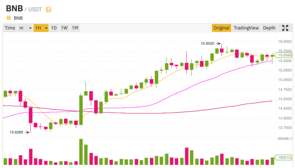Switch to TradingView chart mode
Screen dimensions: 295x168
click(246, 28)
